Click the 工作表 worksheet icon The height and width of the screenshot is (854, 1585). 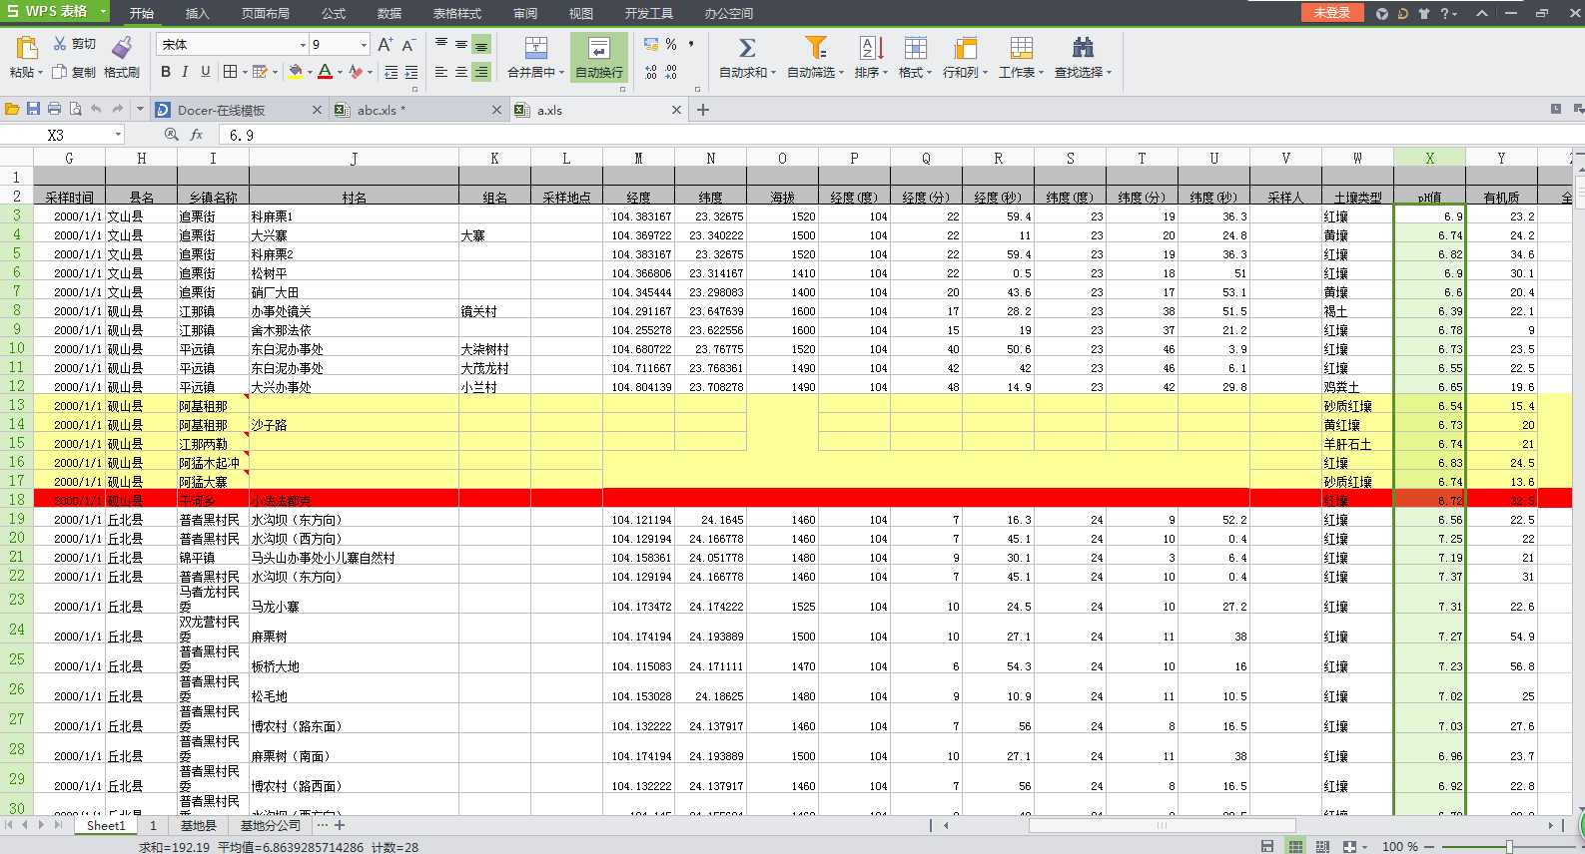point(1021,47)
